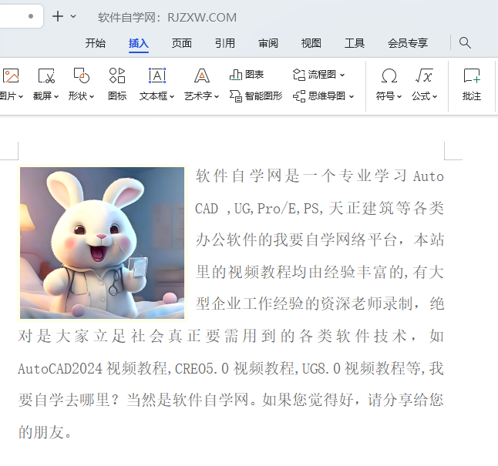Screen dimensions: 498x466
Task: Click the Picture (图片) insert icon
Action: (11, 75)
